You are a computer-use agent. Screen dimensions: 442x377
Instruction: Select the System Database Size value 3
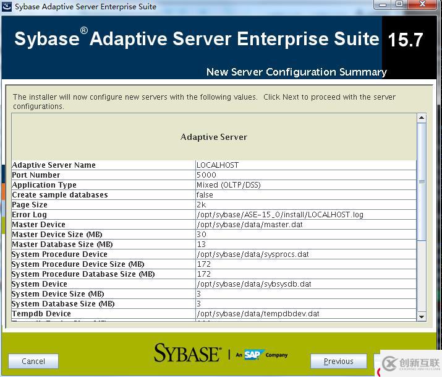point(198,303)
